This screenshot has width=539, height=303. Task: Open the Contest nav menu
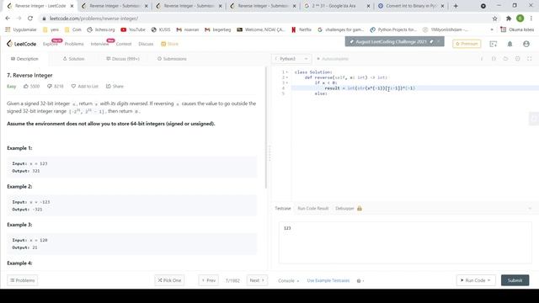pos(124,44)
